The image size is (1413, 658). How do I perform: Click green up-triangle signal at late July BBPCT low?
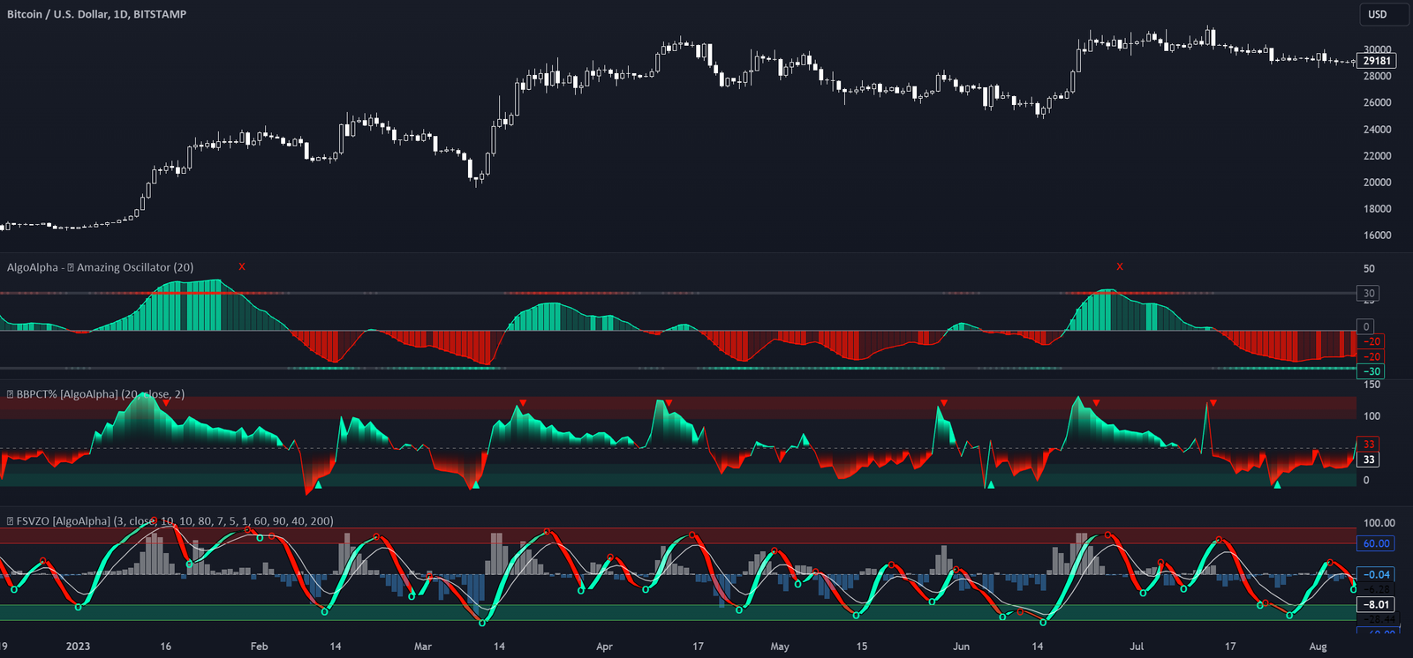[1277, 484]
